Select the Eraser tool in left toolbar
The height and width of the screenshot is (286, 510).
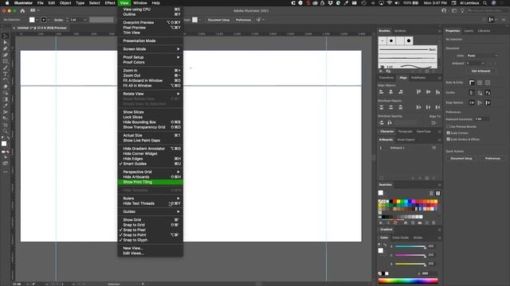6,87
